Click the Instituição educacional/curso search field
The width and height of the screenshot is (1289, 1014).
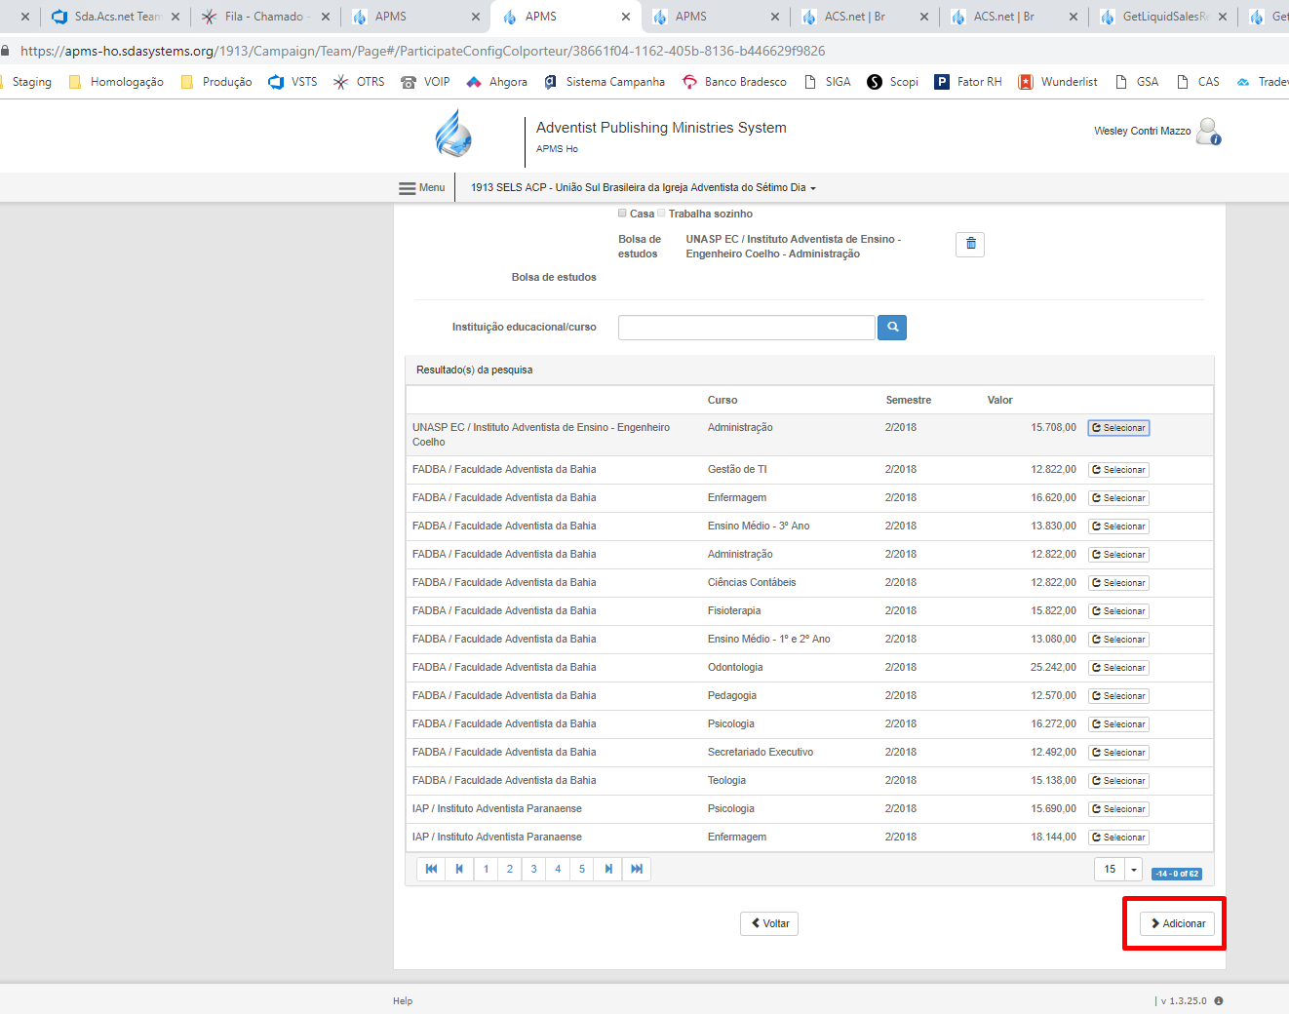coord(746,328)
